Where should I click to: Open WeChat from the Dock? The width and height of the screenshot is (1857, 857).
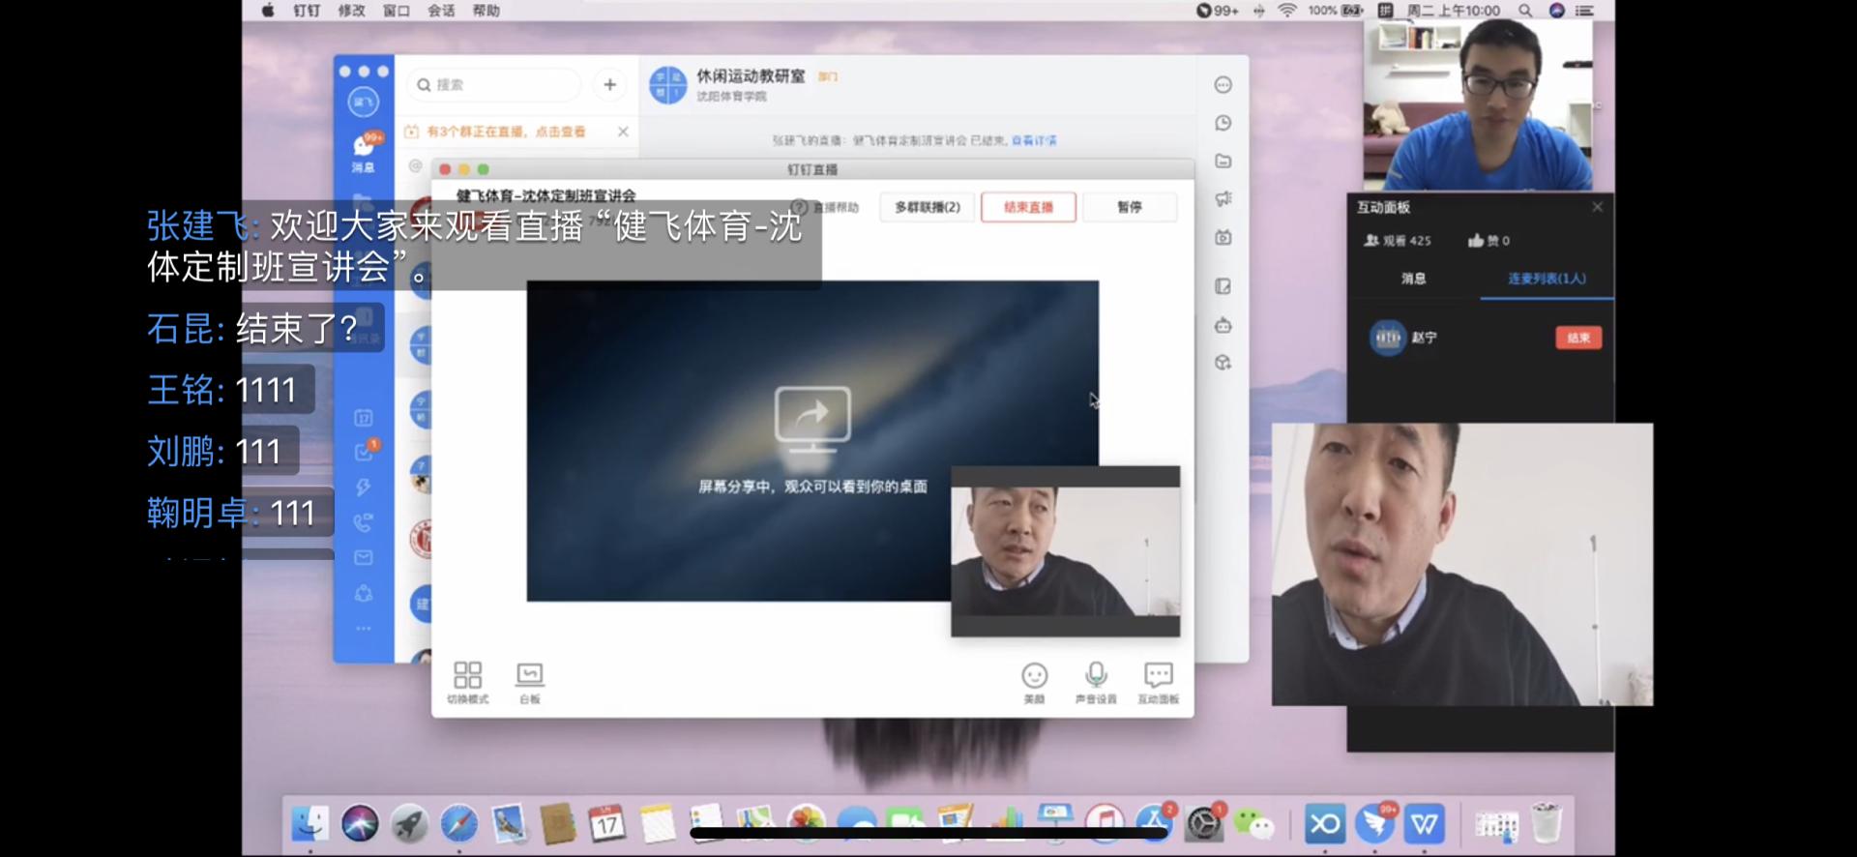(x=1255, y=824)
